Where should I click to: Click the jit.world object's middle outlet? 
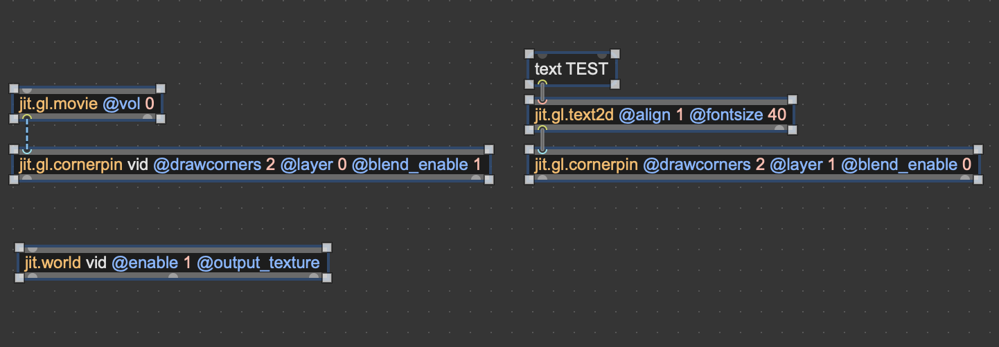pyautogui.click(x=174, y=276)
